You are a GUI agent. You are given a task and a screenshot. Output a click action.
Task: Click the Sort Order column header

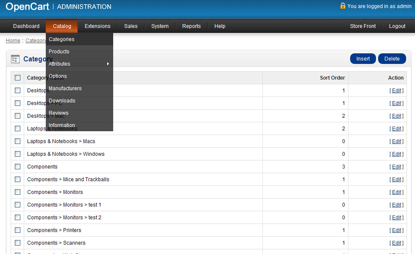332,78
